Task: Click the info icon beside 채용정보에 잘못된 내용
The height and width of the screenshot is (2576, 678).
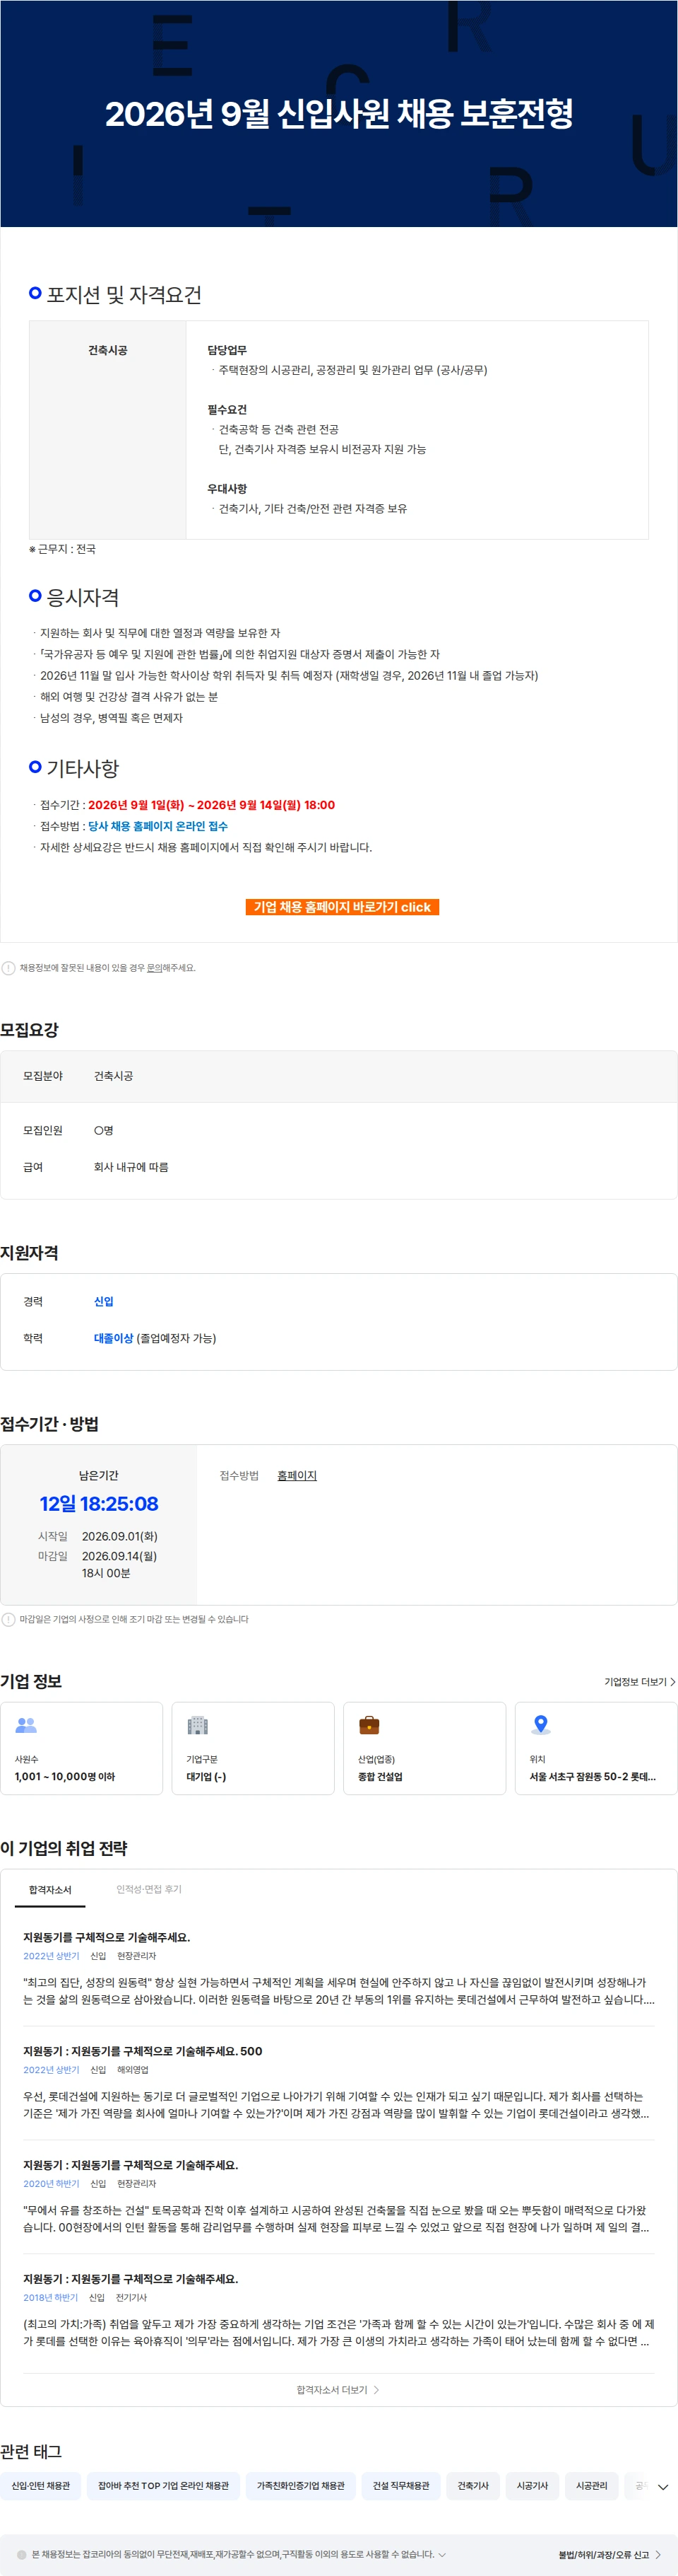Action: click(8, 968)
